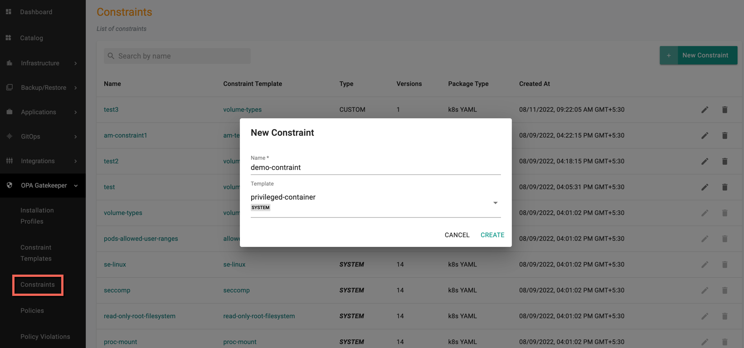Open the pods-allowed-user-ranges link
Image resolution: width=744 pixels, height=348 pixels.
(x=141, y=239)
